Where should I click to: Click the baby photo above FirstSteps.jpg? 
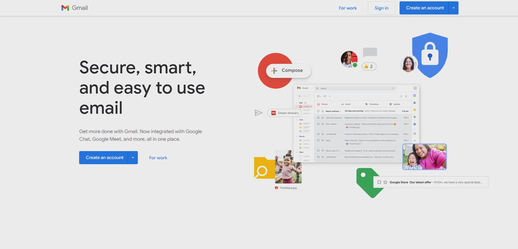(288, 167)
